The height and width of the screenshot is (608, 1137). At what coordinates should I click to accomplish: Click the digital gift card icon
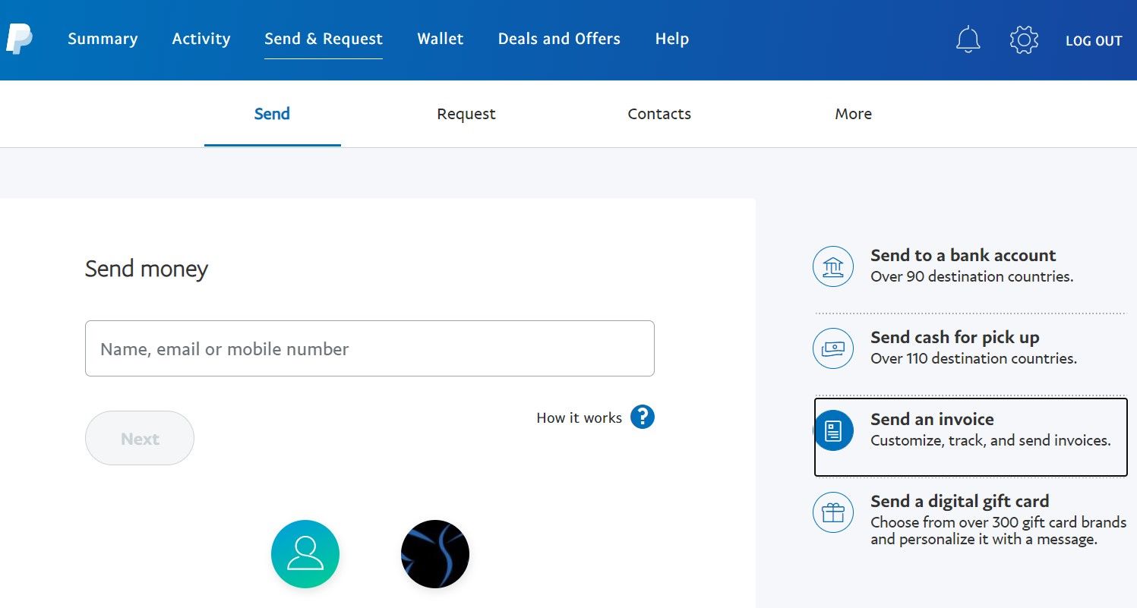pos(832,512)
